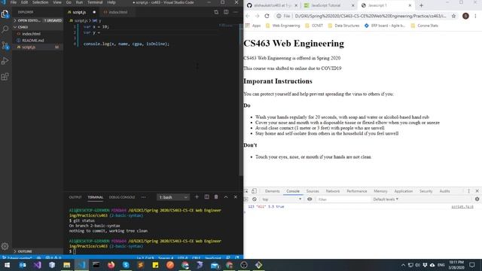Viewport: 482px width, 271px height.
Task: Switch to the Debug Console tab
Action: click(122, 197)
